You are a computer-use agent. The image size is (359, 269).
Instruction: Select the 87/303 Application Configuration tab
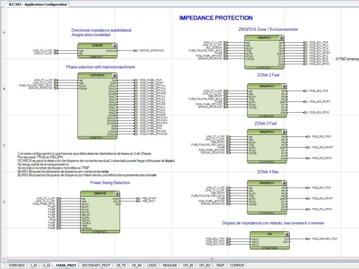38,4
